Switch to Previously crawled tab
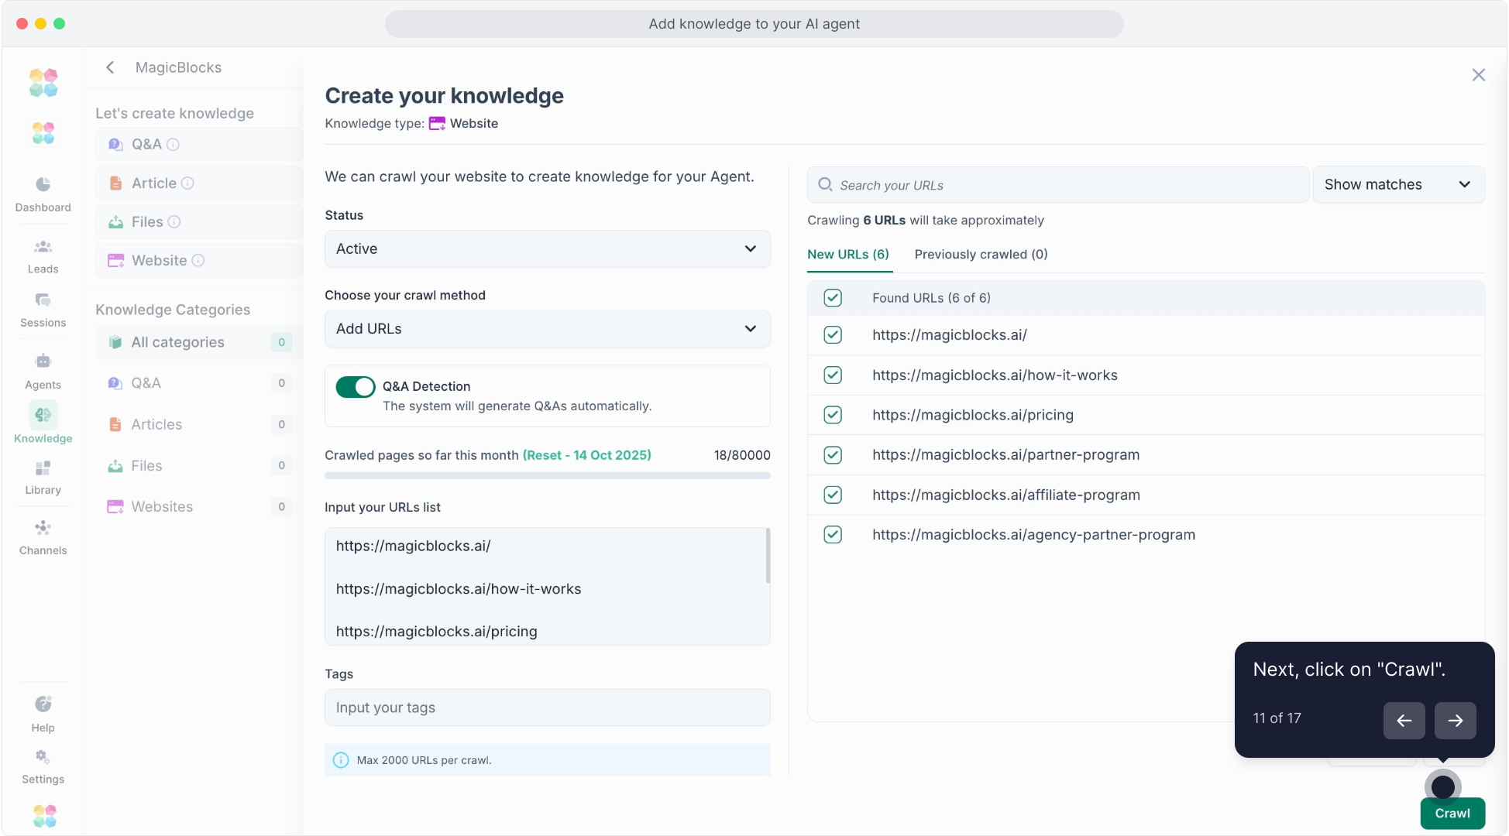The height and width of the screenshot is (836, 1509). 981,255
